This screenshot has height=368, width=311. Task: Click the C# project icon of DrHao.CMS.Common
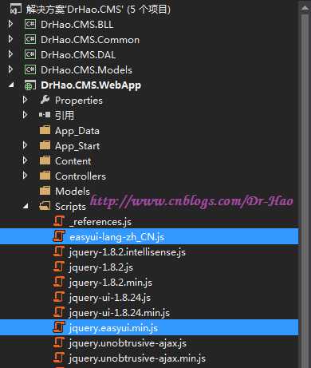coord(30,40)
